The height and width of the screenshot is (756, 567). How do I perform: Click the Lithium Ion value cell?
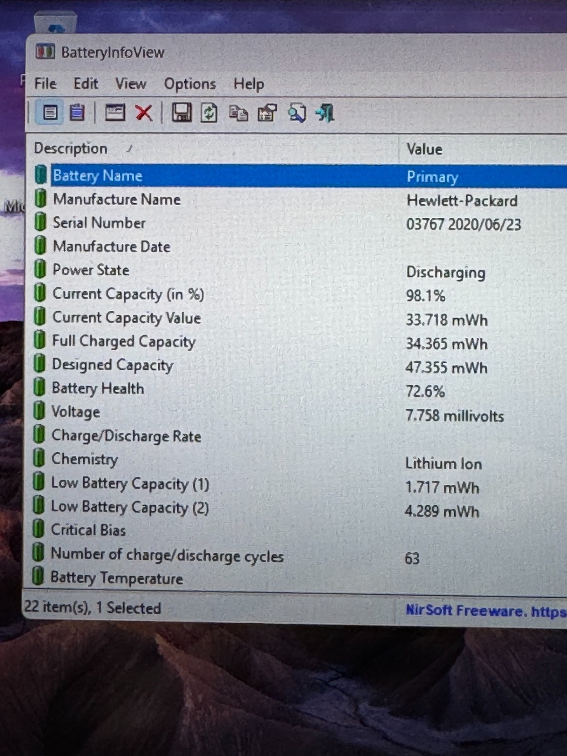pyautogui.click(x=443, y=464)
